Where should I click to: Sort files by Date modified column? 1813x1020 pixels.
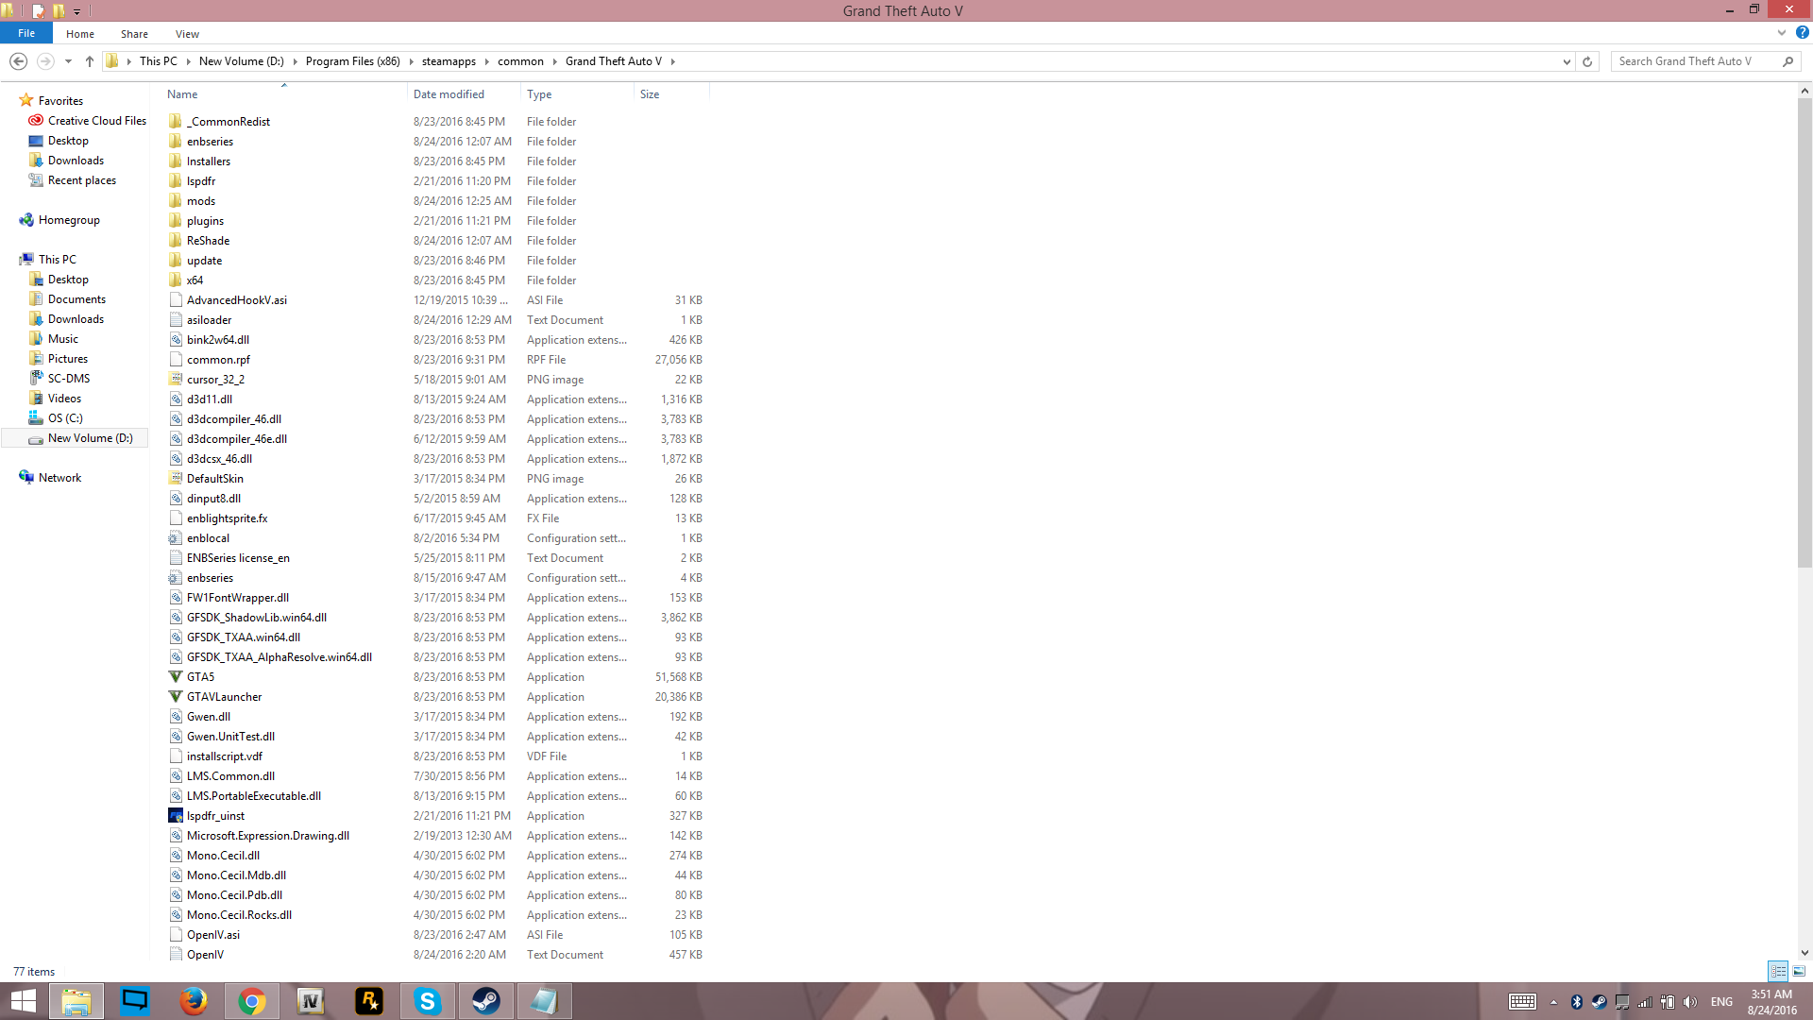coord(449,94)
